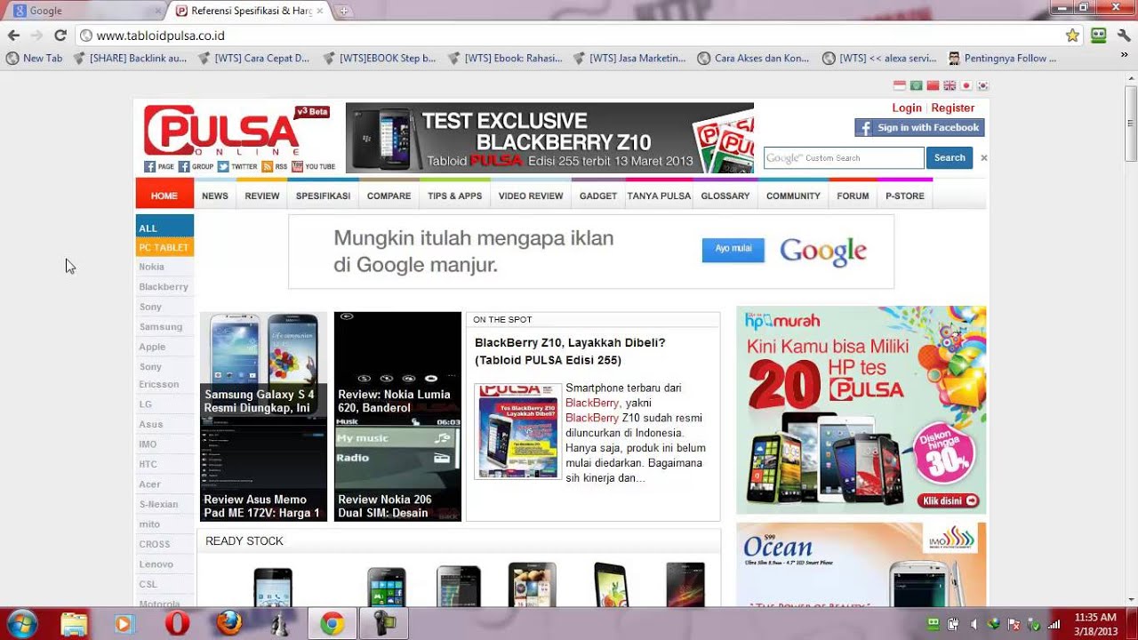This screenshot has height=640, width=1138.
Task: Select ALL in the brand sidebar
Action: click(x=164, y=228)
